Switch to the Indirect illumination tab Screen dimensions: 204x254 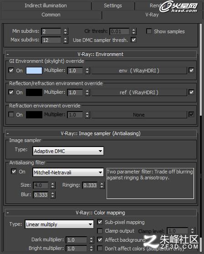tap(46, 5)
